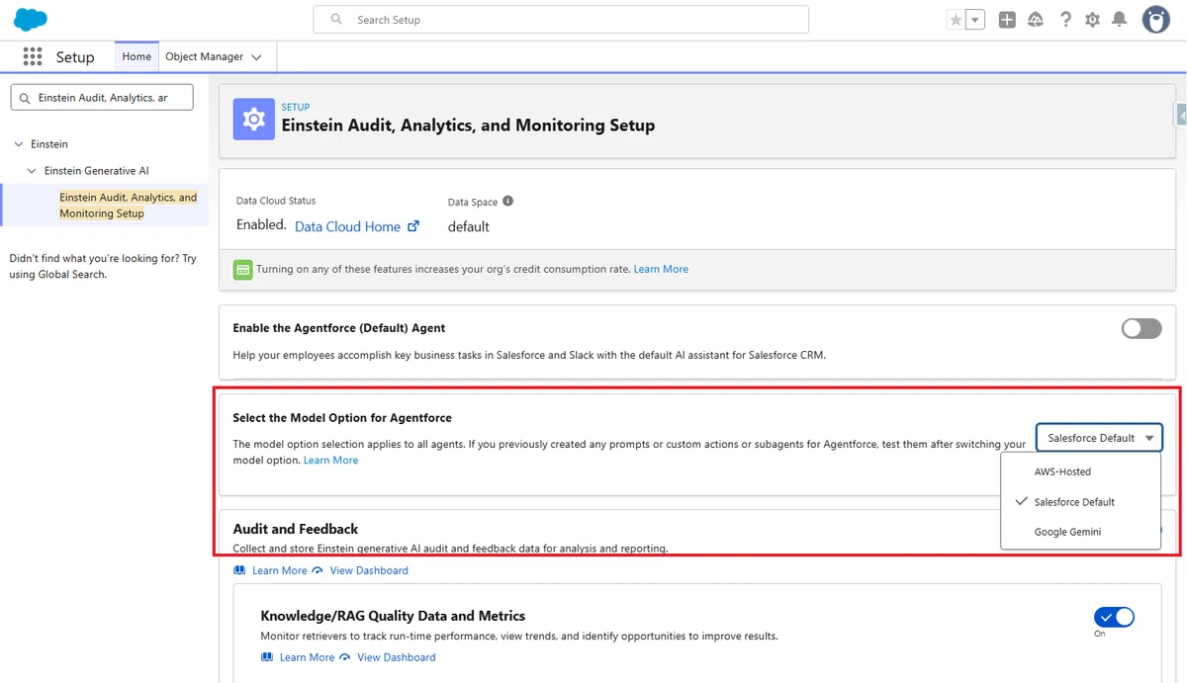Switch to the Home tab
The width and height of the screenshot is (1187, 683).
[137, 56]
